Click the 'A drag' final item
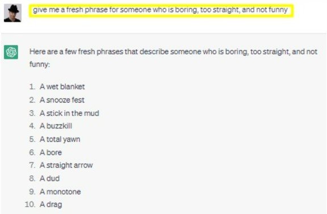 pyautogui.click(x=51, y=204)
